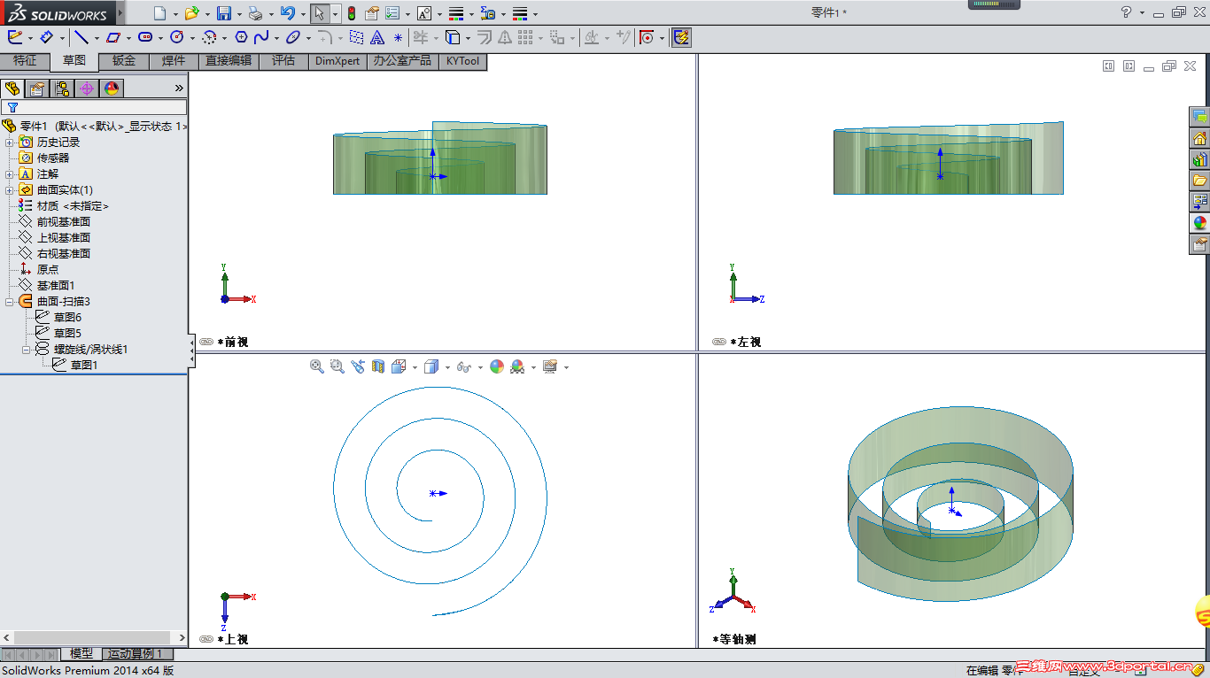Click the Previous View icon
Viewport: 1210px width, 678px height.
coord(358,366)
